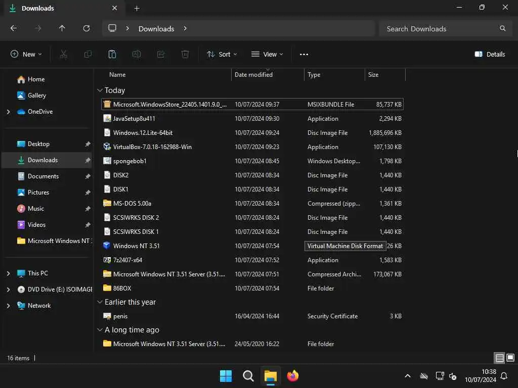Image resolution: width=518 pixels, height=388 pixels.
Task: Click the network tray icon
Action: [440, 376]
